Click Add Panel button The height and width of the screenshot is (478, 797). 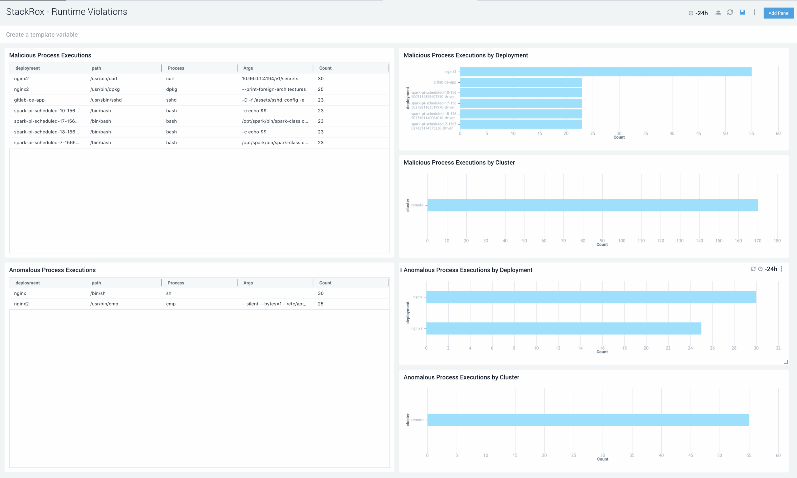778,13
